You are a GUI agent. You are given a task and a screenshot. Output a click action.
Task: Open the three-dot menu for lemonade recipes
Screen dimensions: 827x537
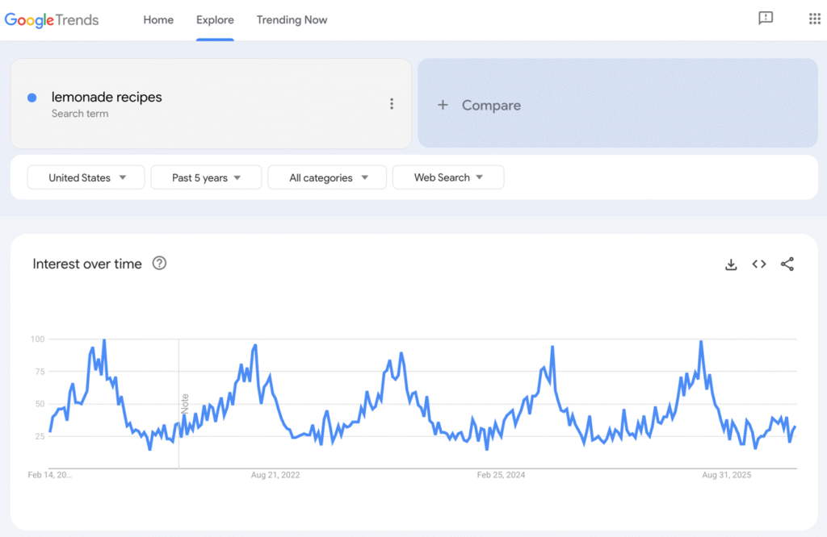tap(392, 103)
